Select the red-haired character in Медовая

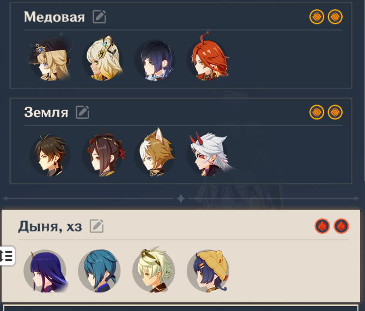(x=208, y=57)
